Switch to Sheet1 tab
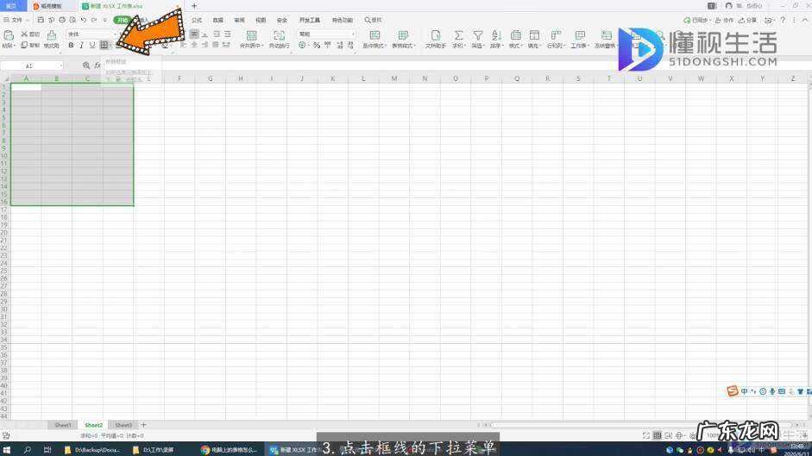 click(63, 425)
